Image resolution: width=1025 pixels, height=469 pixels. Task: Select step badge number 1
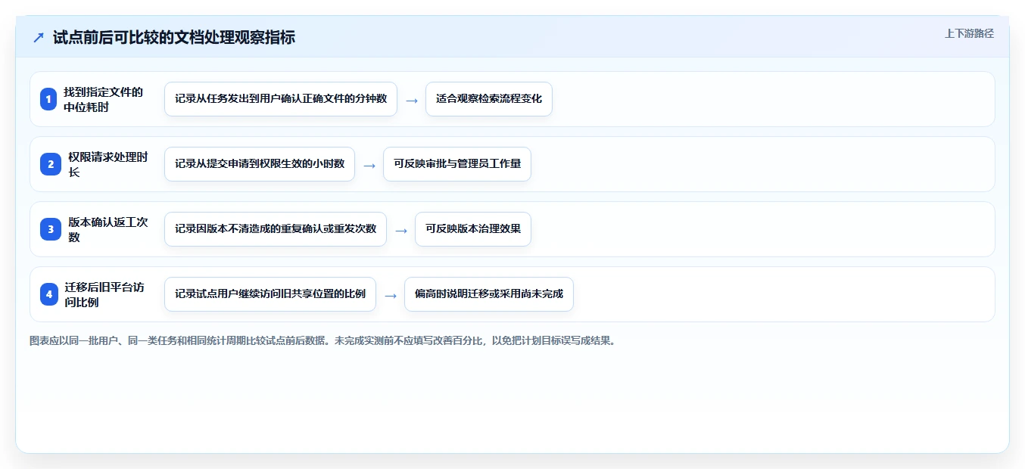(48, 99)
